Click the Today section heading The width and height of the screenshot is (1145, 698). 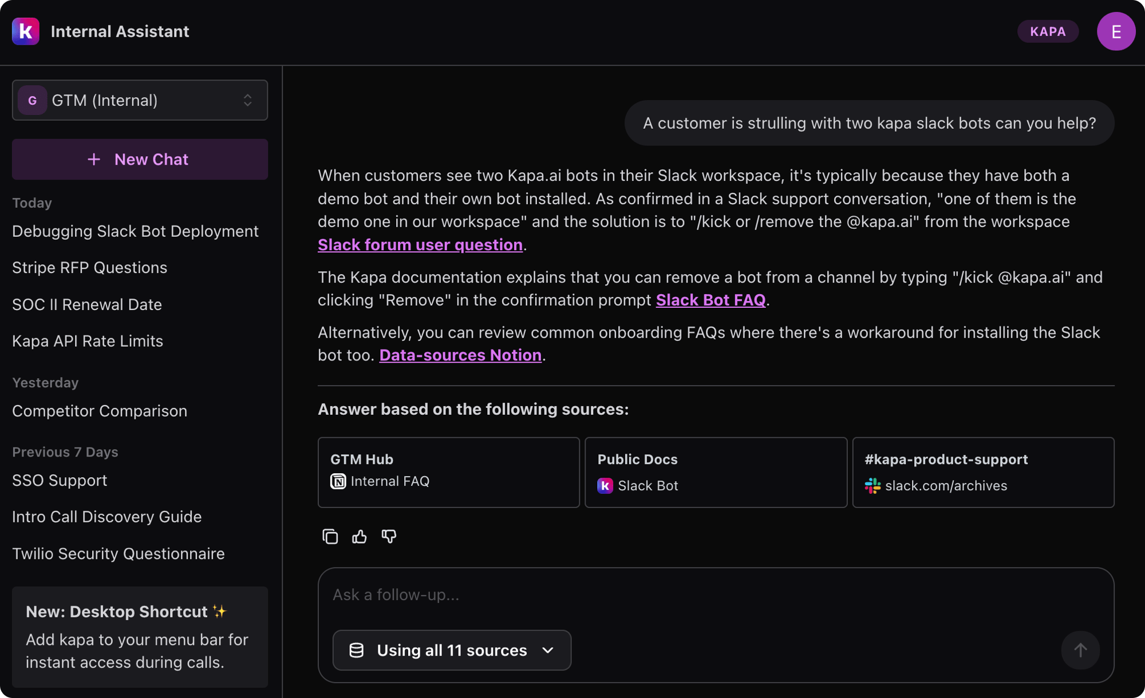(x=32, y=203)
